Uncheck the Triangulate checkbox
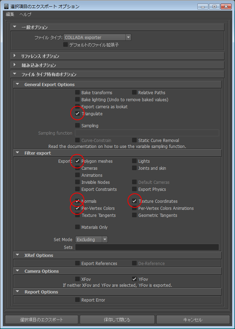Viewport: 235px width, 329px height. (77, 114)
